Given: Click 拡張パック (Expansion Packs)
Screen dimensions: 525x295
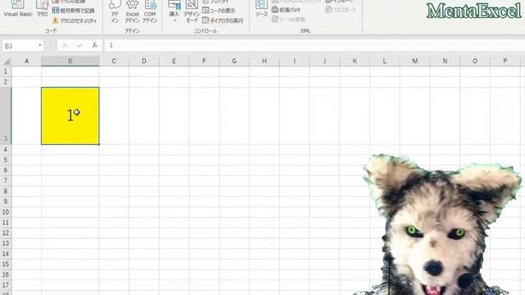Looking at the screenshot, I should pos(286,10).
